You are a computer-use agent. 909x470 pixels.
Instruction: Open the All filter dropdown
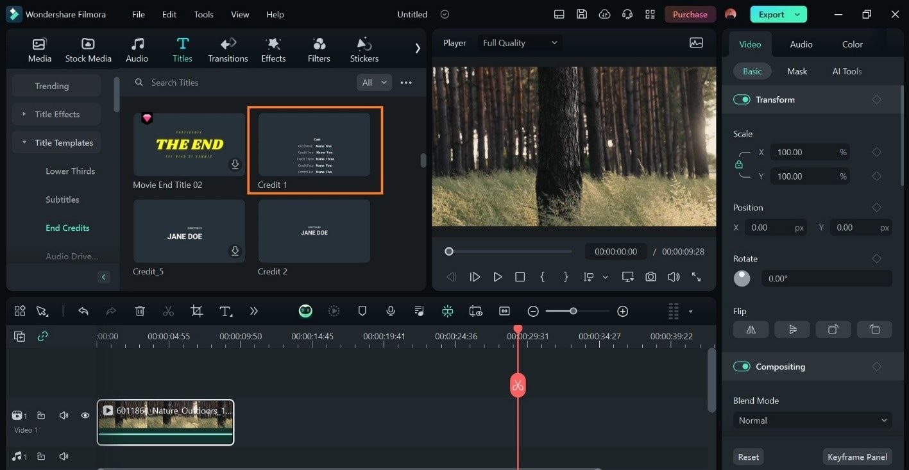tap(373, 83)
